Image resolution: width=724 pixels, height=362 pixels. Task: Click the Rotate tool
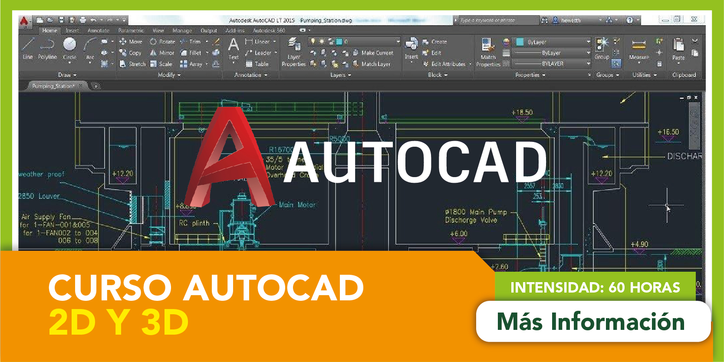point(162,42)
